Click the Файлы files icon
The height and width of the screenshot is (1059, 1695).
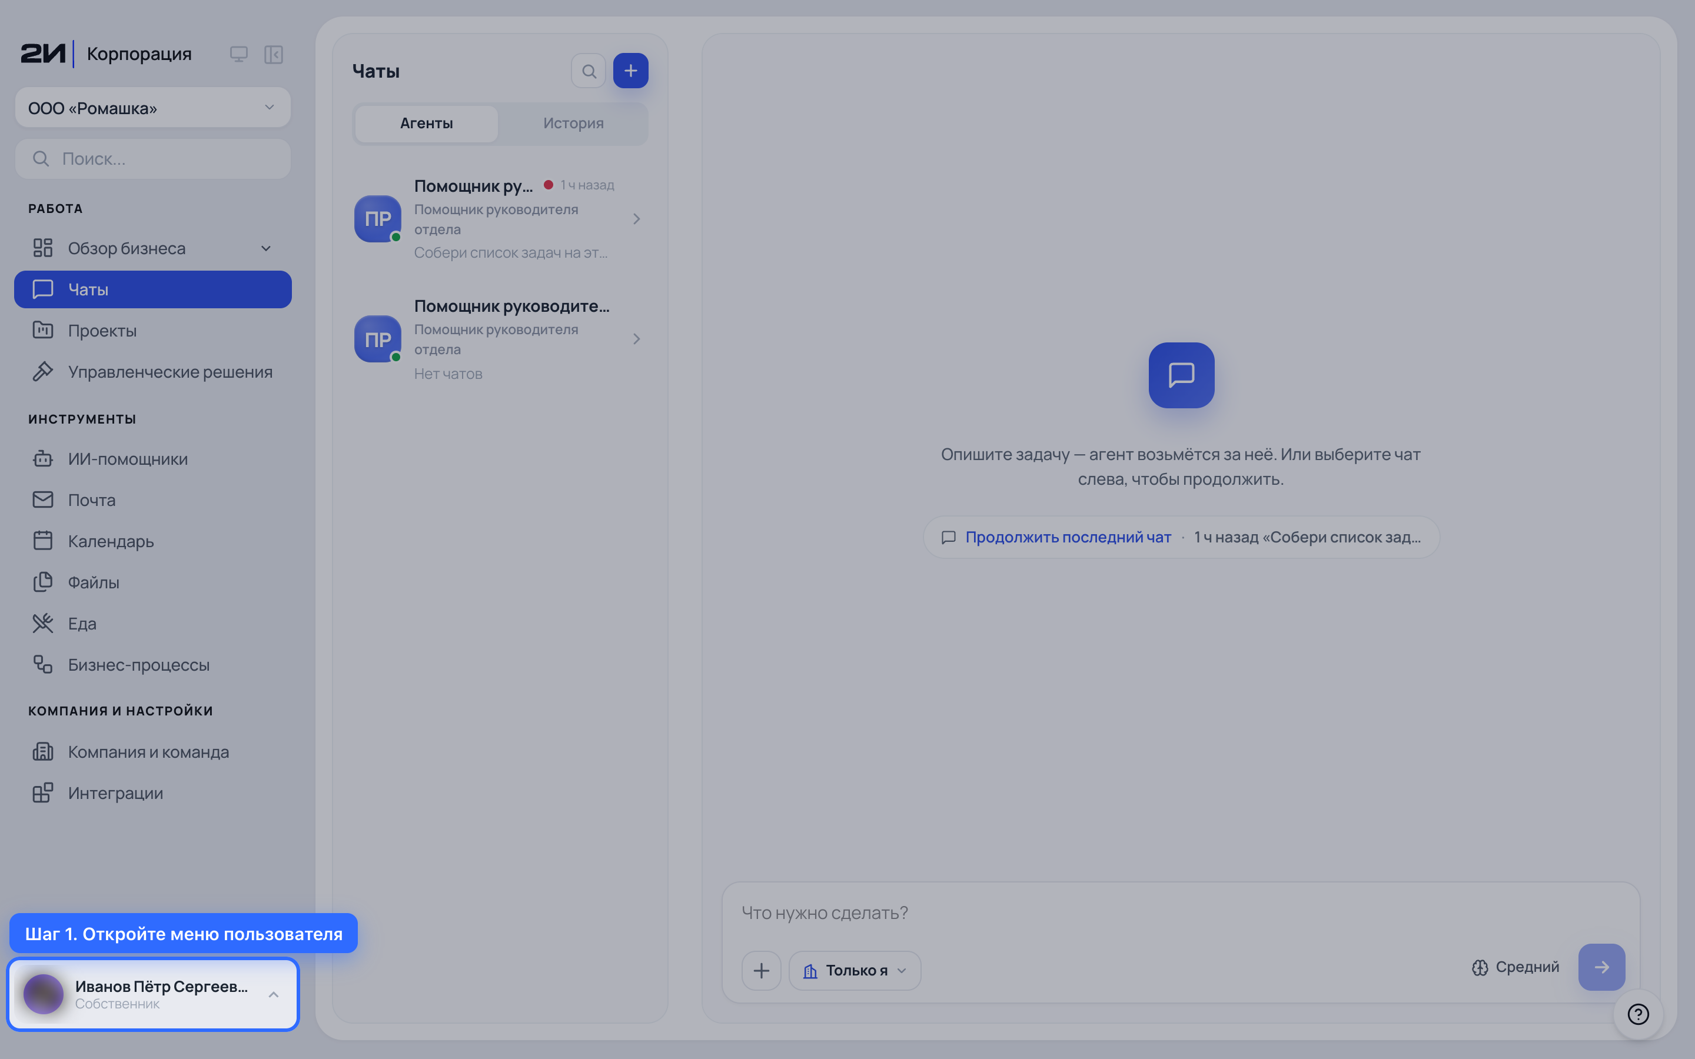(x=43, y=582)
